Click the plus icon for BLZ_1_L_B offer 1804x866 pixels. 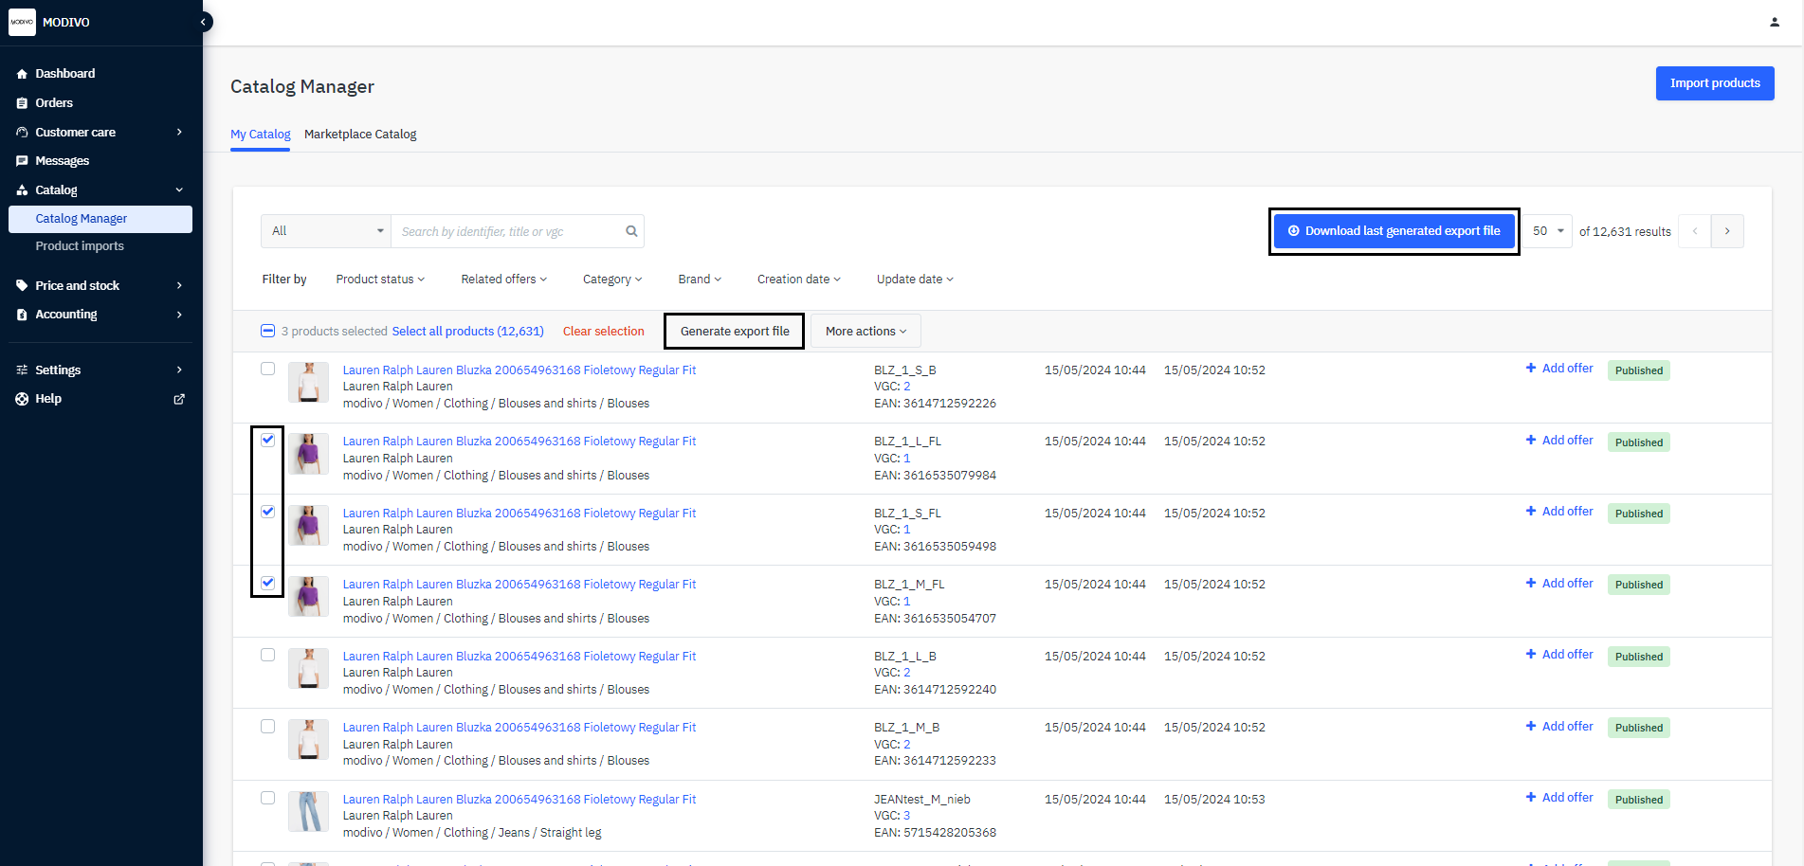1531,655
